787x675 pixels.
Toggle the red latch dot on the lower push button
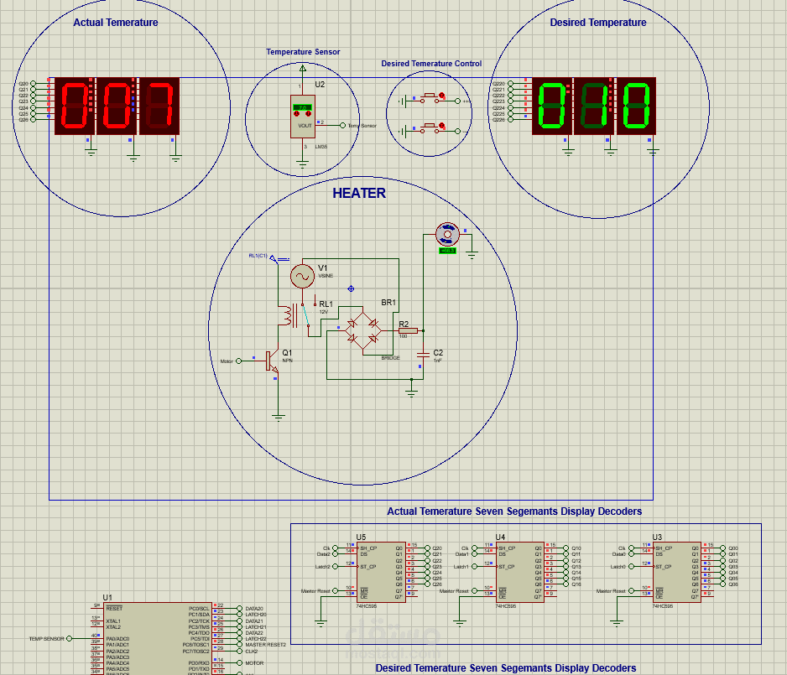click(441, 126)
